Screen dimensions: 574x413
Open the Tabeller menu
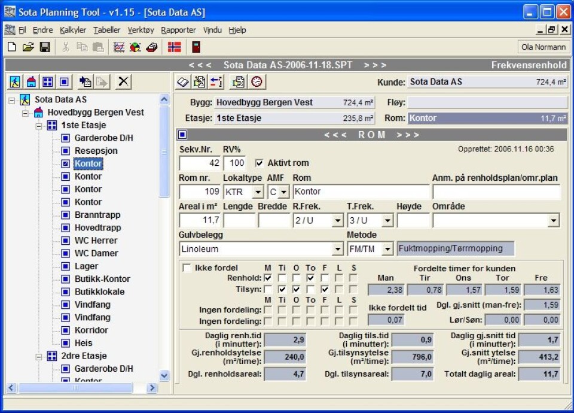click(106, 30)
